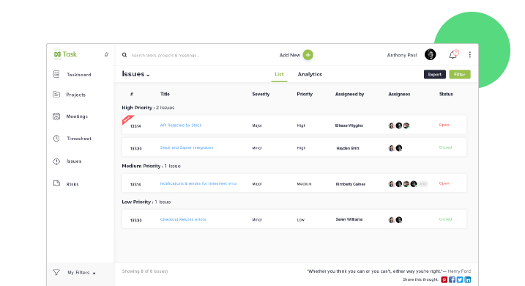Click the Title column header
Screen dimensions: 525x286
click(165, 94)
